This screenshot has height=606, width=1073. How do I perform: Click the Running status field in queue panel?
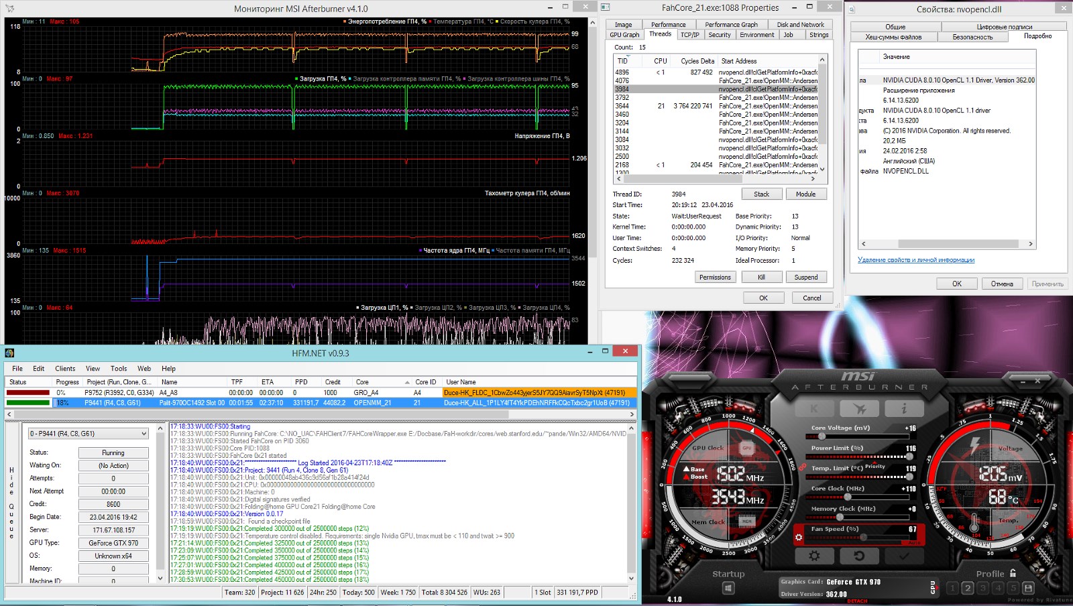tap(113, 452)
